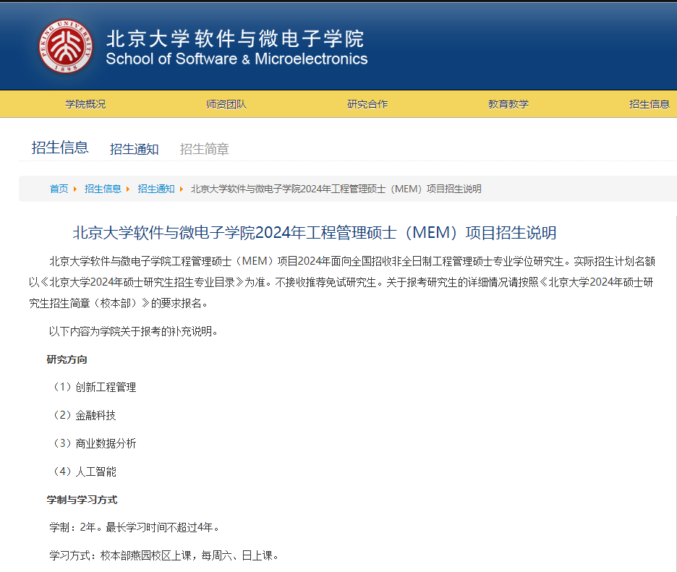Click the Peking University seal logo
This screenshot has height=572, width=677.
point(66,46)
